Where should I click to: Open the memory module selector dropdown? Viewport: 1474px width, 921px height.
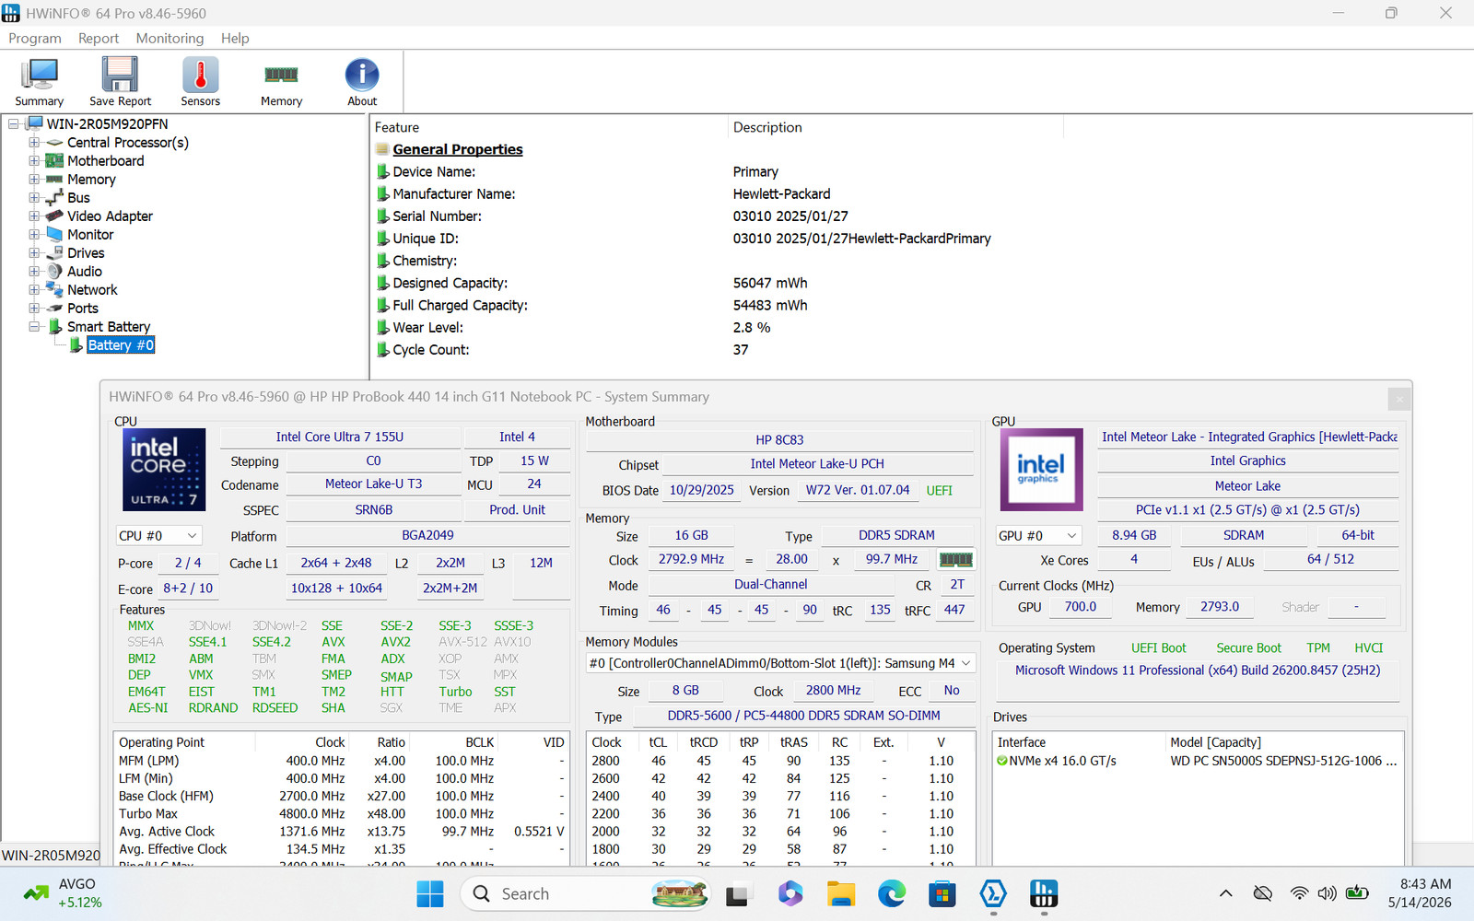(x=780, y=663)
